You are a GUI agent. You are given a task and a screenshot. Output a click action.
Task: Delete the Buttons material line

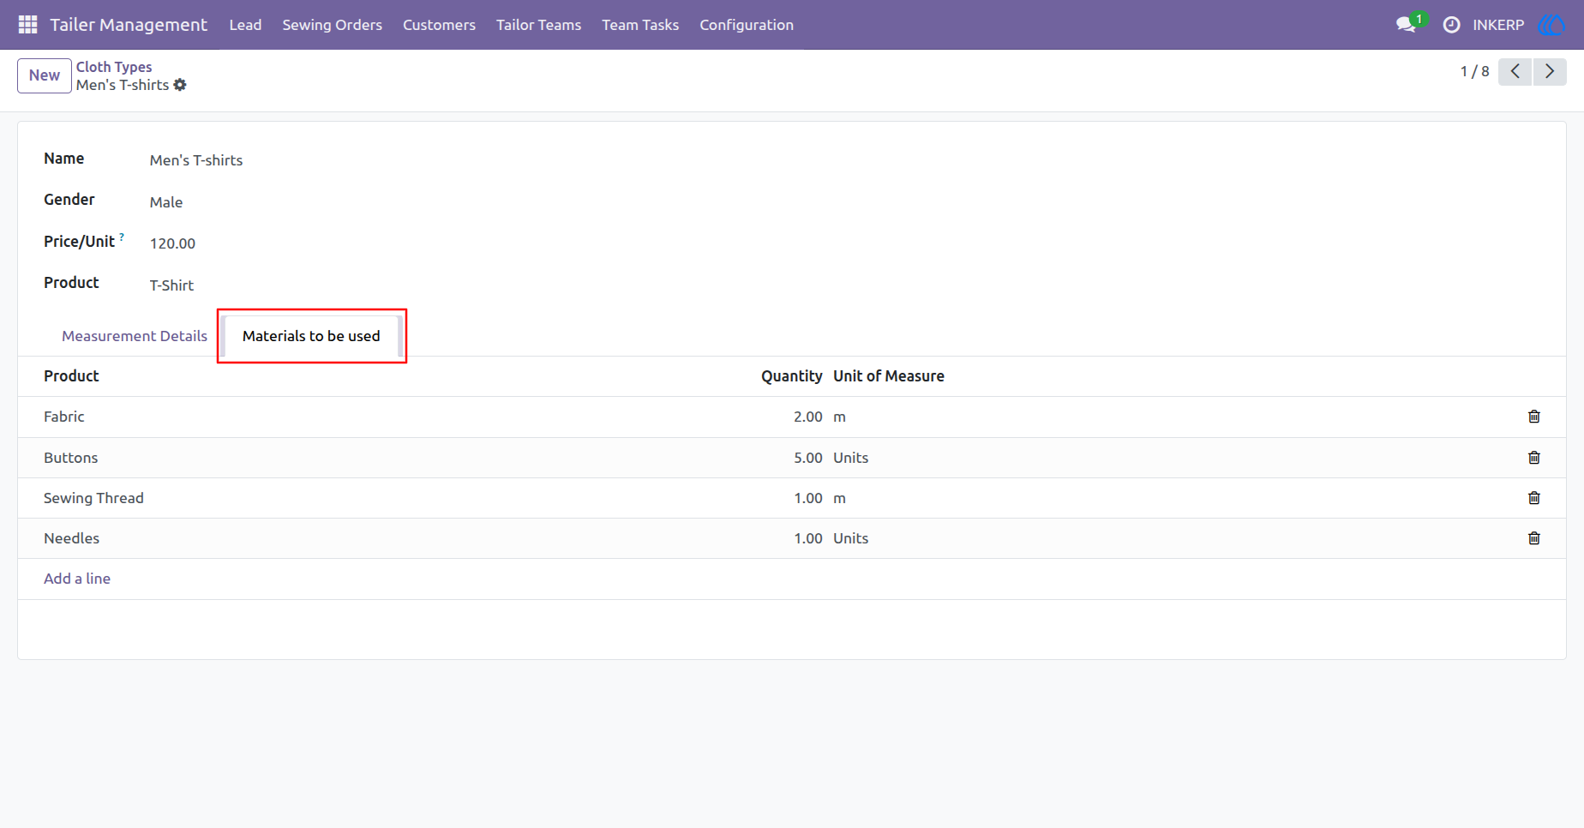tap(1534, 458)
